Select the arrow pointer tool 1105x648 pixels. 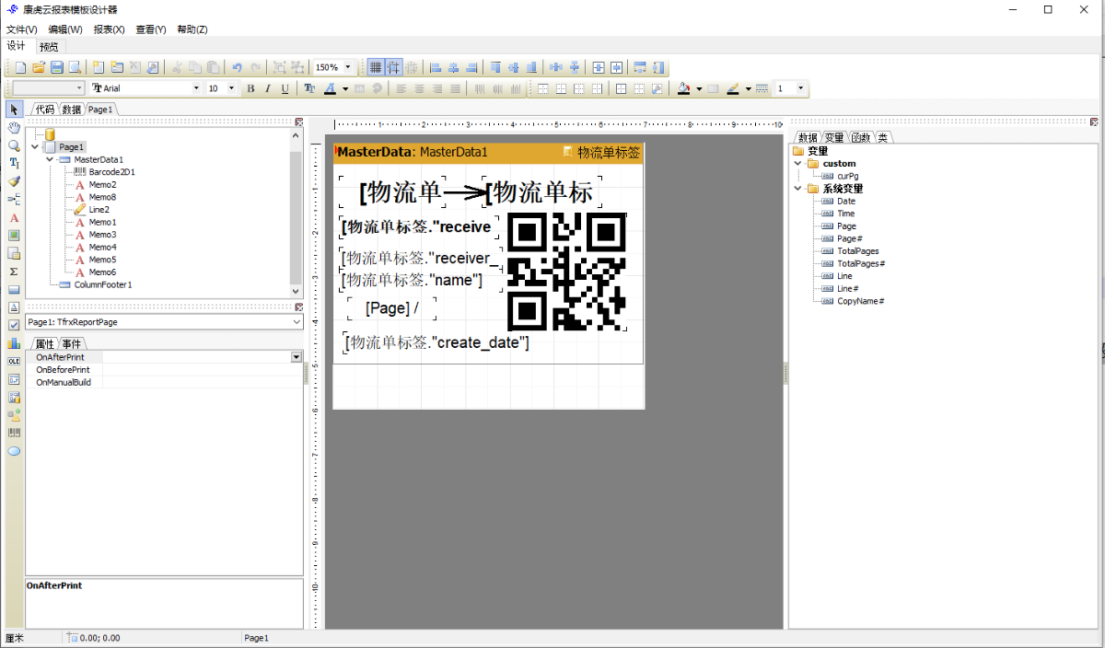coord(14,110)
